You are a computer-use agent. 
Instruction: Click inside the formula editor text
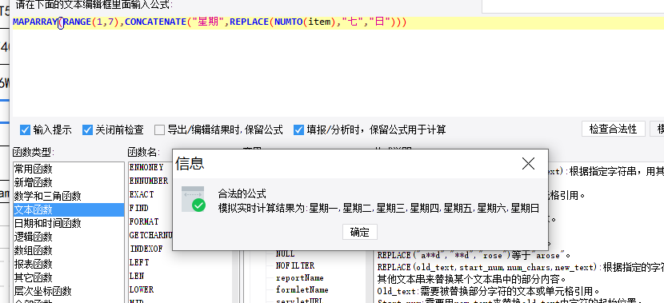click(209, 22)
